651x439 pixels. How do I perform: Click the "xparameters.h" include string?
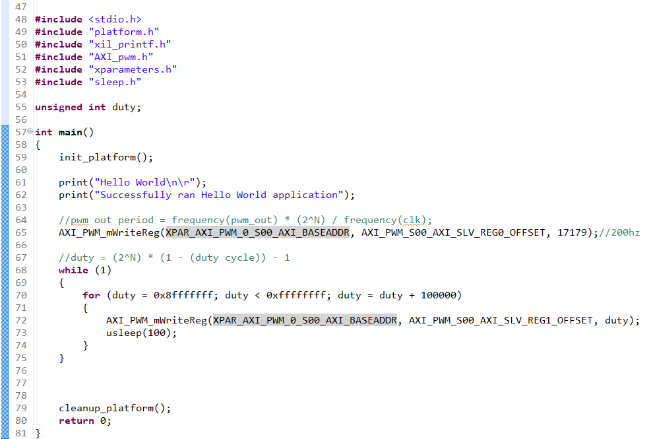click(133, 69)
